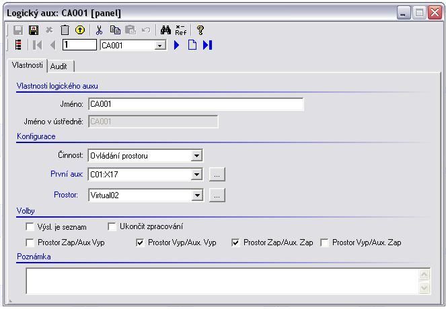Image resolution: width=446 pixels, height=309 pixels.
Task: Expand the Prostor dropdown showing Virtual02
Action: (196, 195)
